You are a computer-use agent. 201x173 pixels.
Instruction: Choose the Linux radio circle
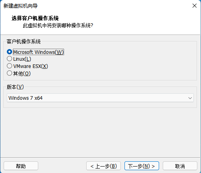[9, 59]
